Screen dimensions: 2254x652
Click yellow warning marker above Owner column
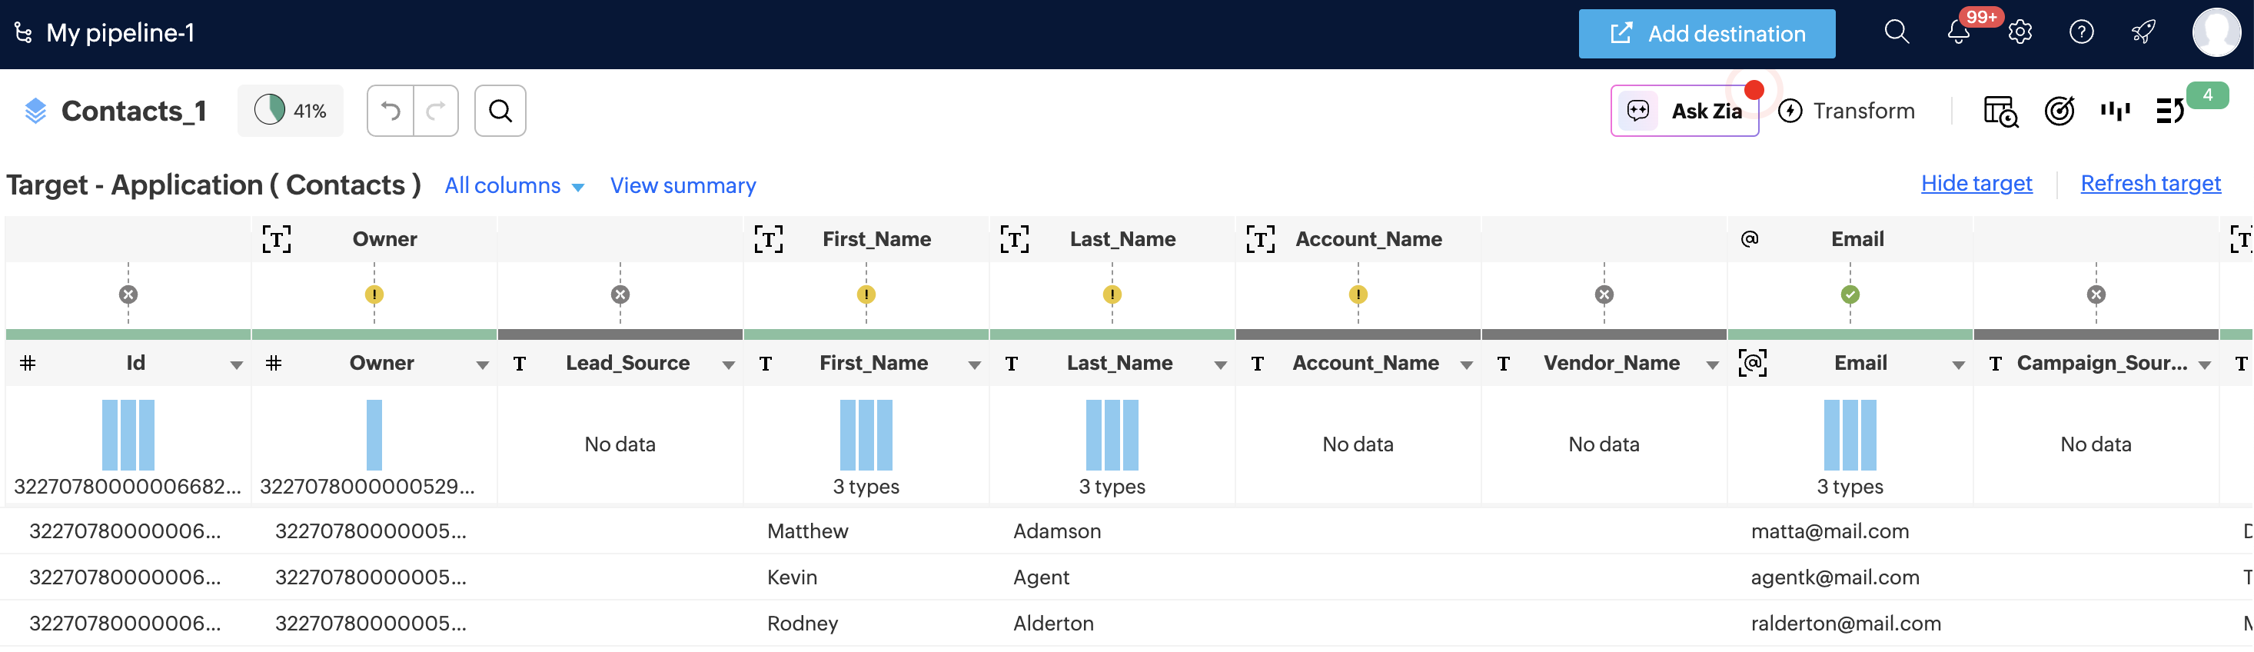(x=374, y=295)
